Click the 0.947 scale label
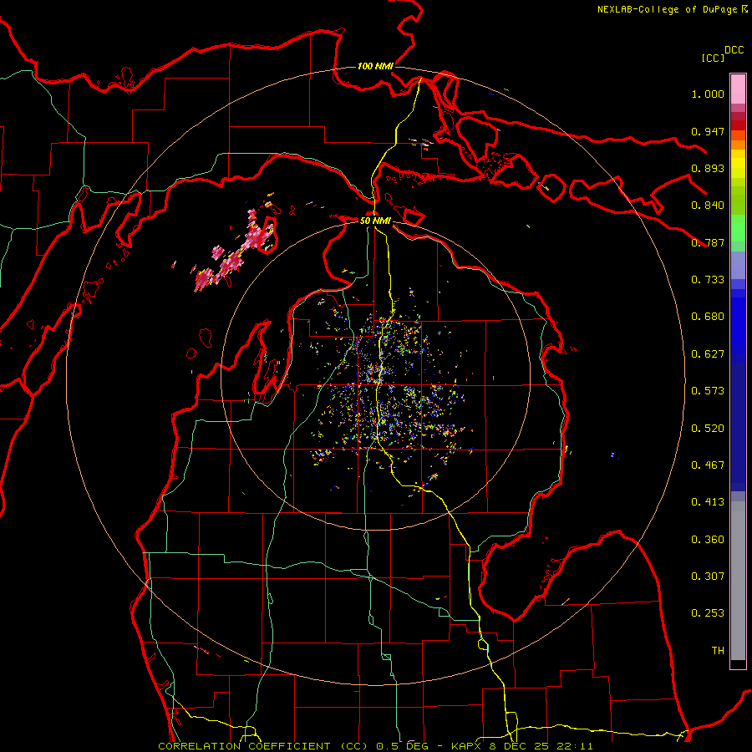 pos(708,131)
